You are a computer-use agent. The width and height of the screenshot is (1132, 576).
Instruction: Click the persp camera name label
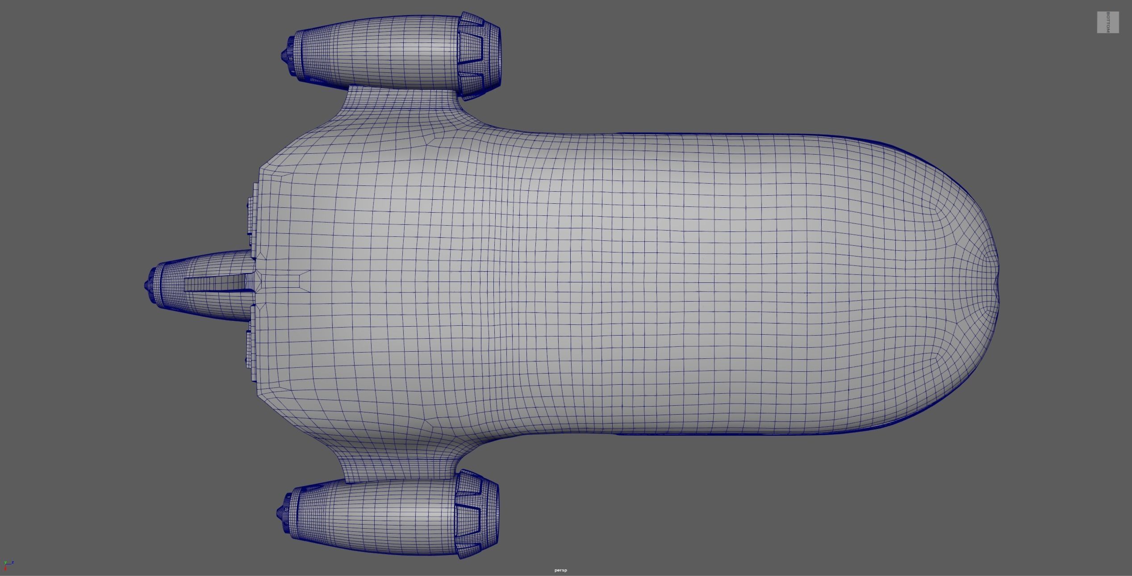(561, 570)
